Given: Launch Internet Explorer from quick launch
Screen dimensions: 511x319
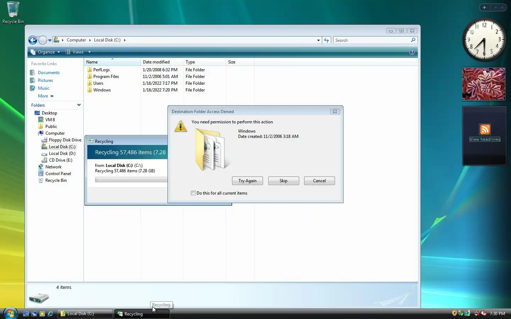Looking at the screenshot, I should click(50, 314).
